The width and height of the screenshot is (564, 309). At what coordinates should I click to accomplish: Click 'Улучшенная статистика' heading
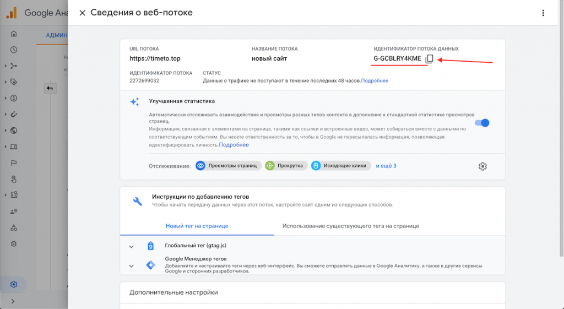coord(182,101)
